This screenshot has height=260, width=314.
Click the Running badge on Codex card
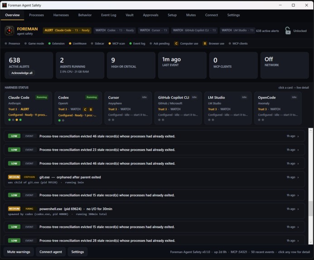pos(92,97)
